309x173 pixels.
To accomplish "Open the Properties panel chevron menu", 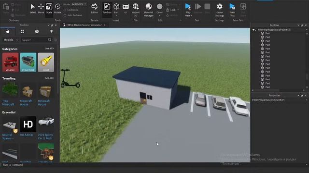I will (x=298, y=96).
